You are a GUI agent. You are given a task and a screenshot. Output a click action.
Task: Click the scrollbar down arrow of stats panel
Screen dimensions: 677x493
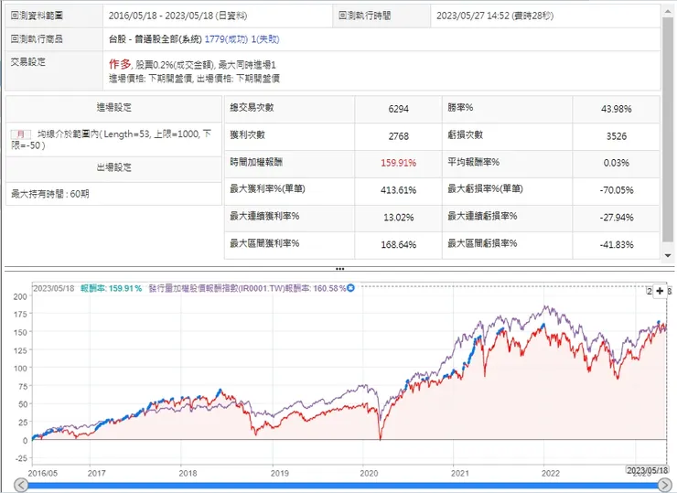coord(668,255)
